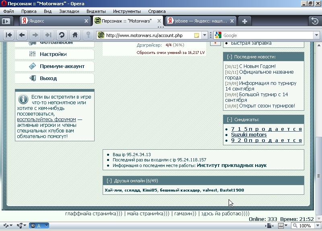Click the Back navigation arrow

(22, 35)
